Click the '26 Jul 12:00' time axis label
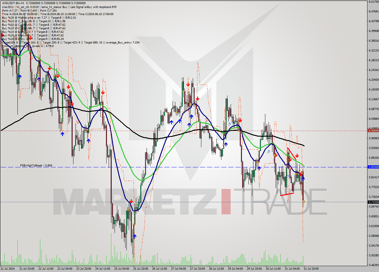The width and height of the screenshot is (379, 272). click(160, 269)
